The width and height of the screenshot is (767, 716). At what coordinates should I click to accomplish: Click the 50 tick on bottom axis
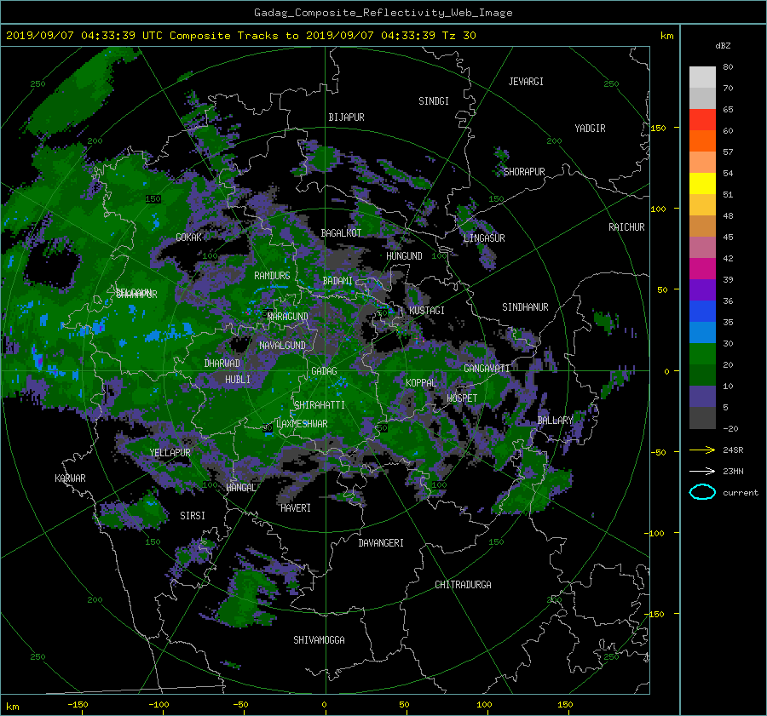404,704
